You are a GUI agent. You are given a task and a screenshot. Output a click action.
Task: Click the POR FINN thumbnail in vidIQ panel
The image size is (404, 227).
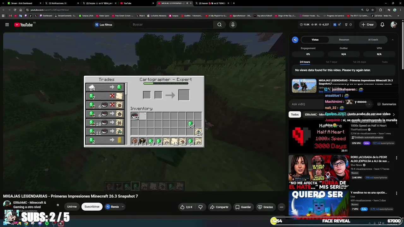coord(304,86)
